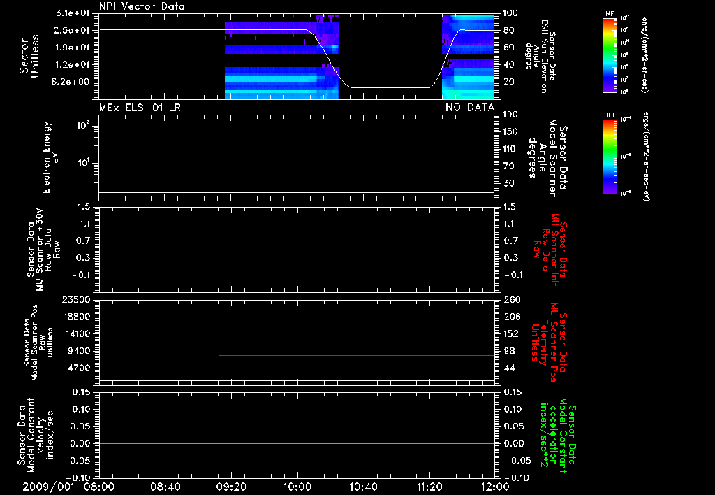Click the 'cnts/(cm**2-sr-sec)' units label
This screenshot has width=715, height=495.
644,55
